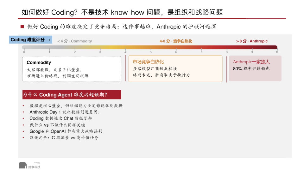Image resolution: width=304 pixels, height=171 pixels.
Task: Click the line '大家都能做，无差异化壁垒，'
Action: [x=54, y=70]
